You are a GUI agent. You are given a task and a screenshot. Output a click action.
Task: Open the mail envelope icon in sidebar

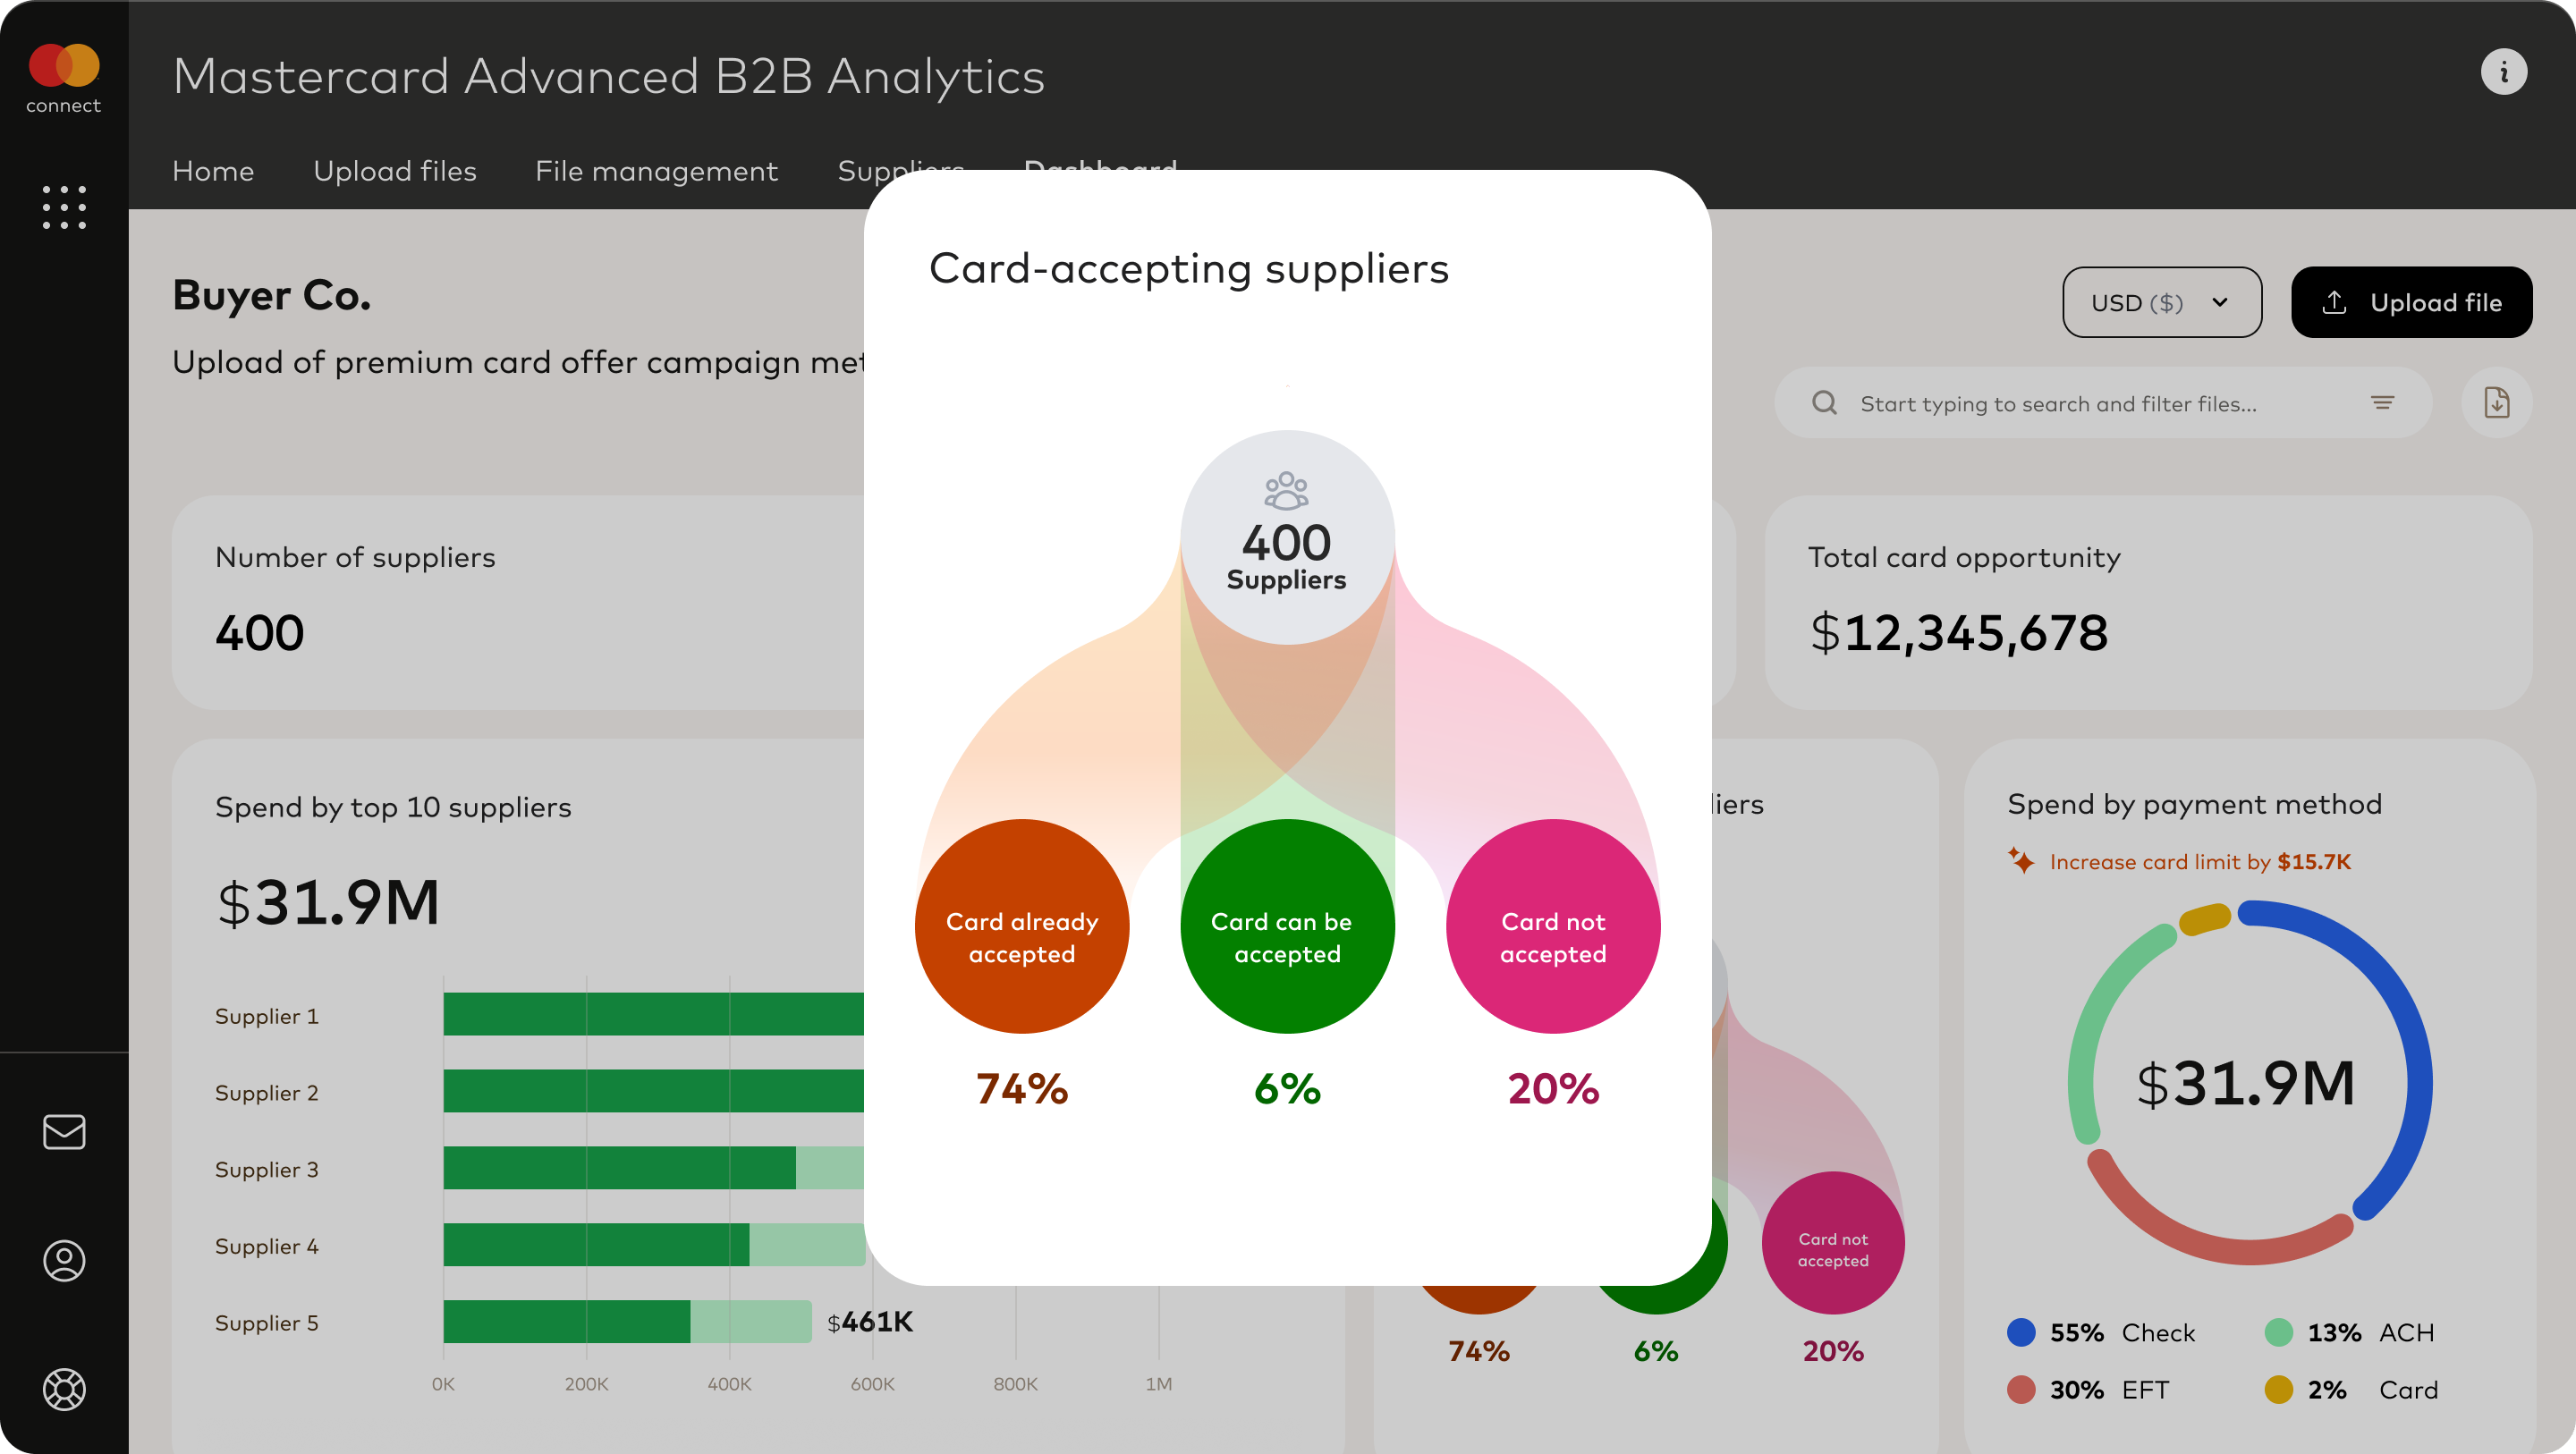(x=64, y=1132)
